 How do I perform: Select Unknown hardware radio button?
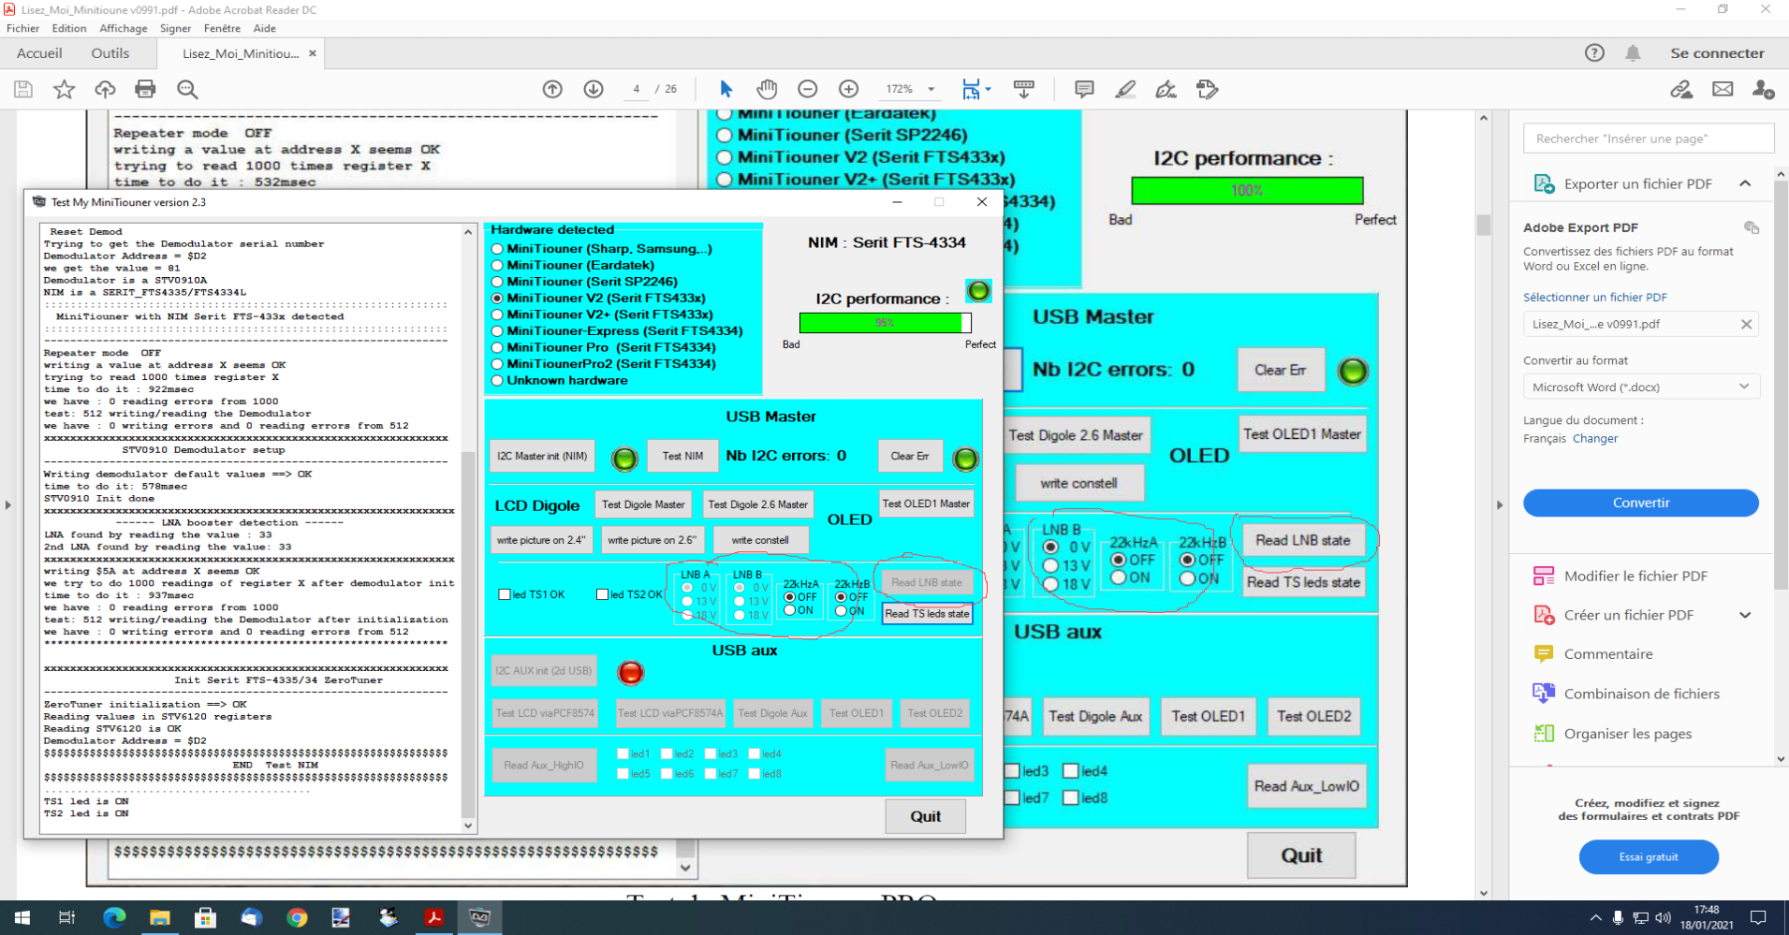[x=498, y=381]
